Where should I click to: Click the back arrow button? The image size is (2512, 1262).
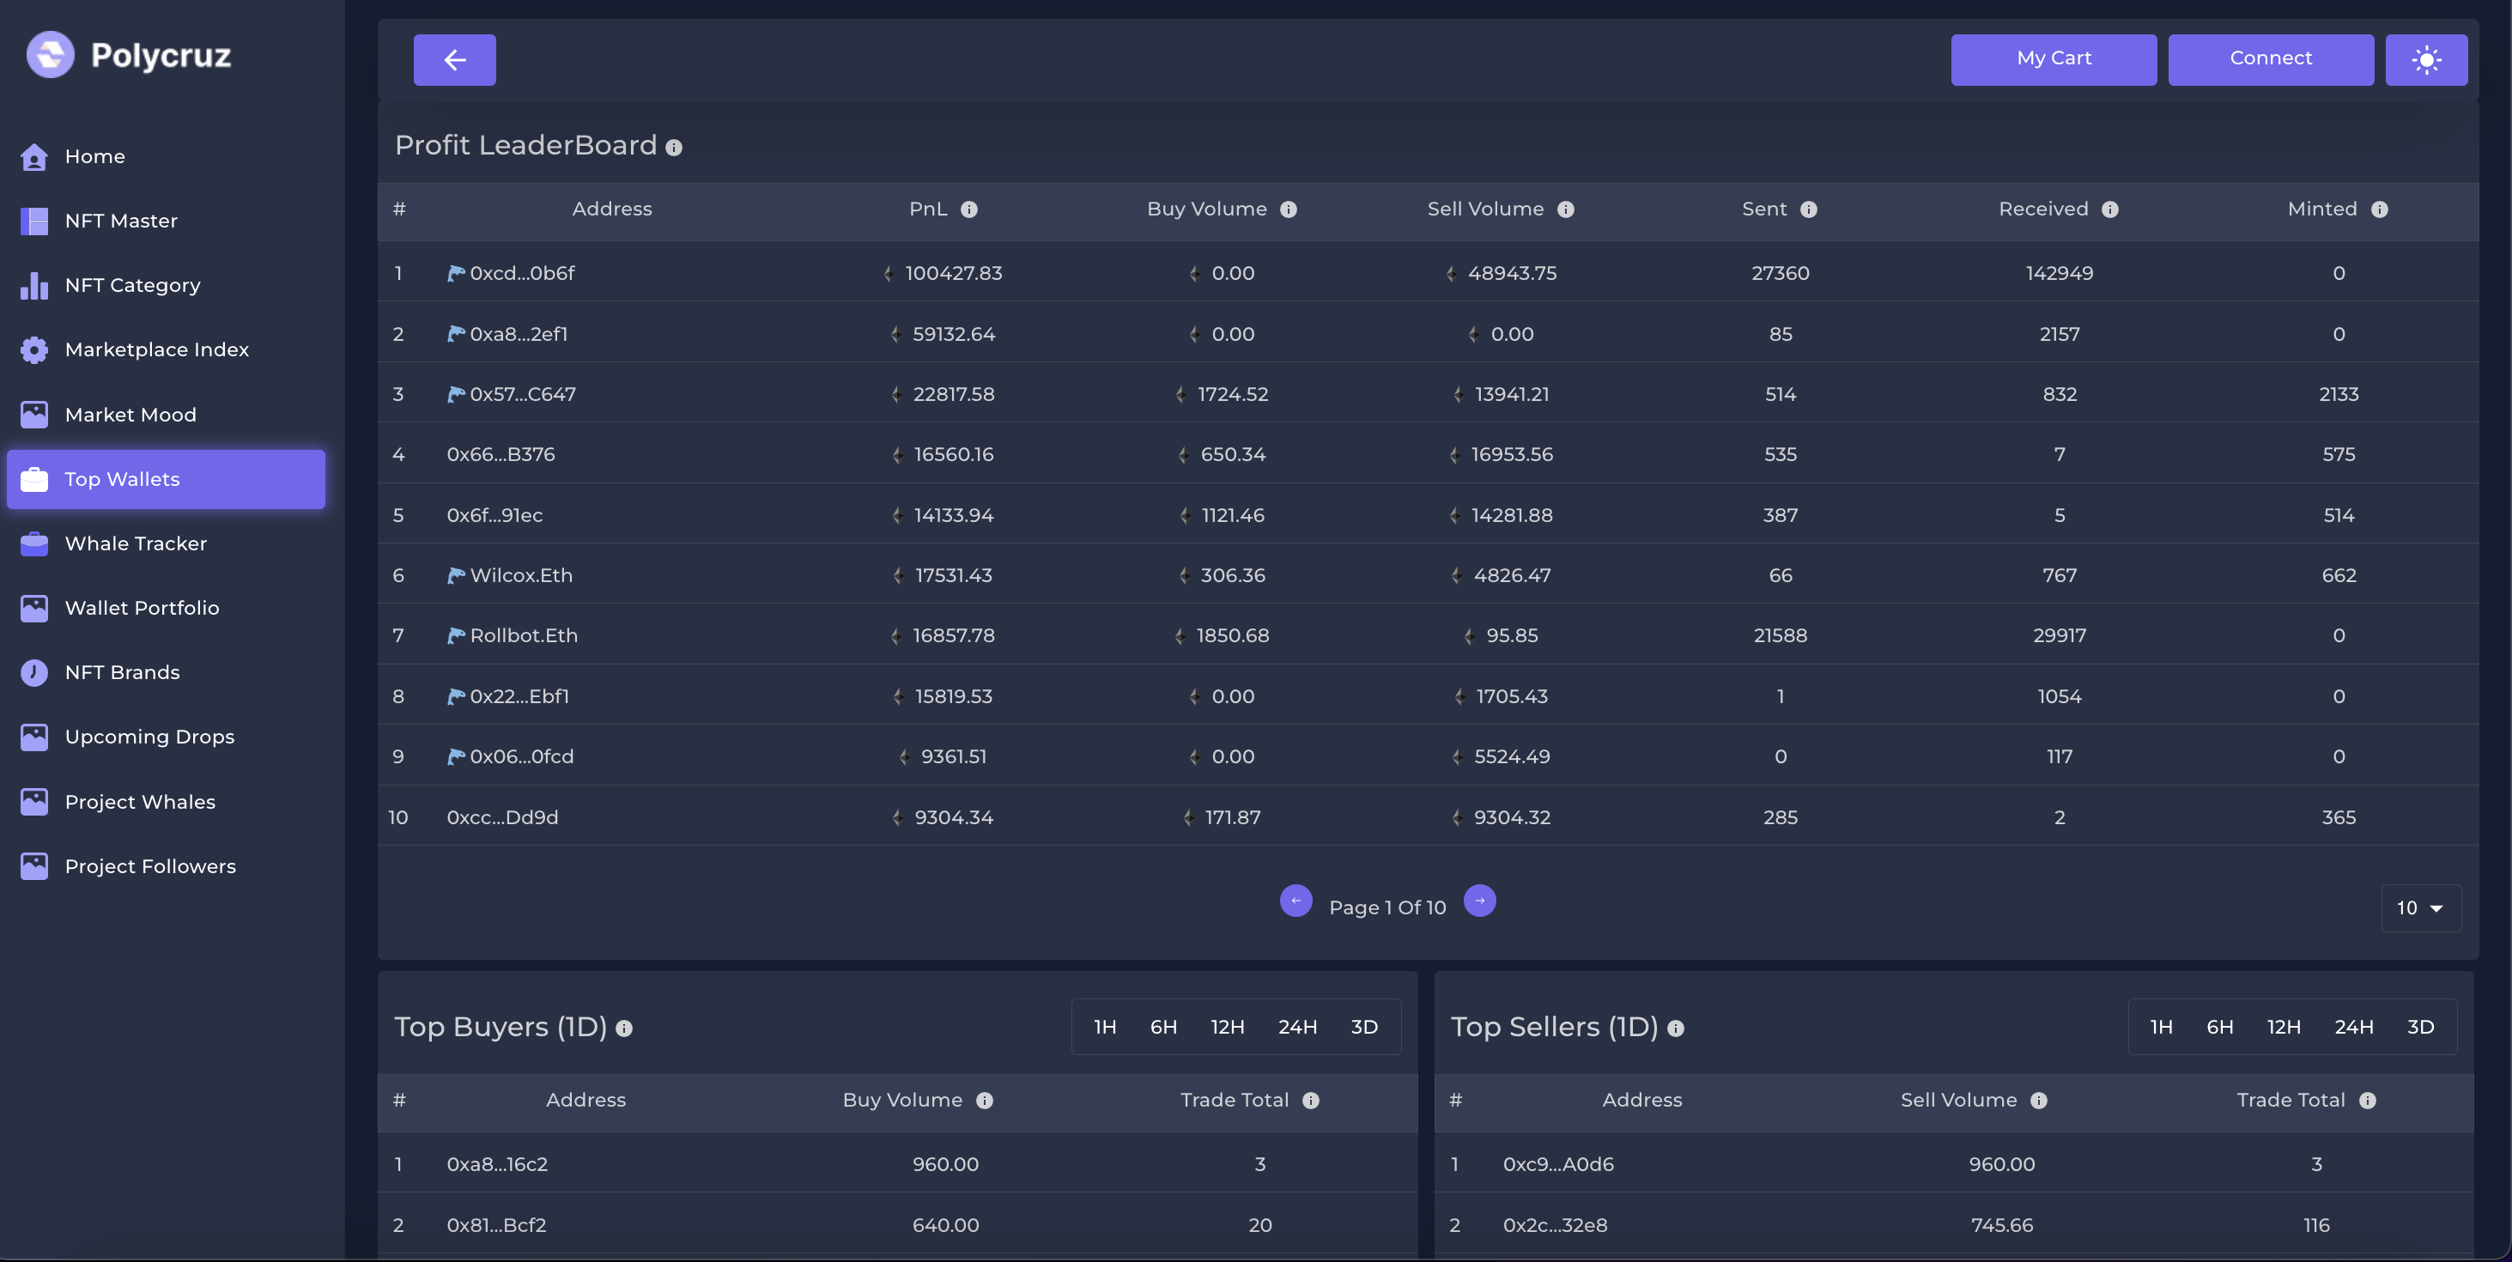[x=454, y=59]
